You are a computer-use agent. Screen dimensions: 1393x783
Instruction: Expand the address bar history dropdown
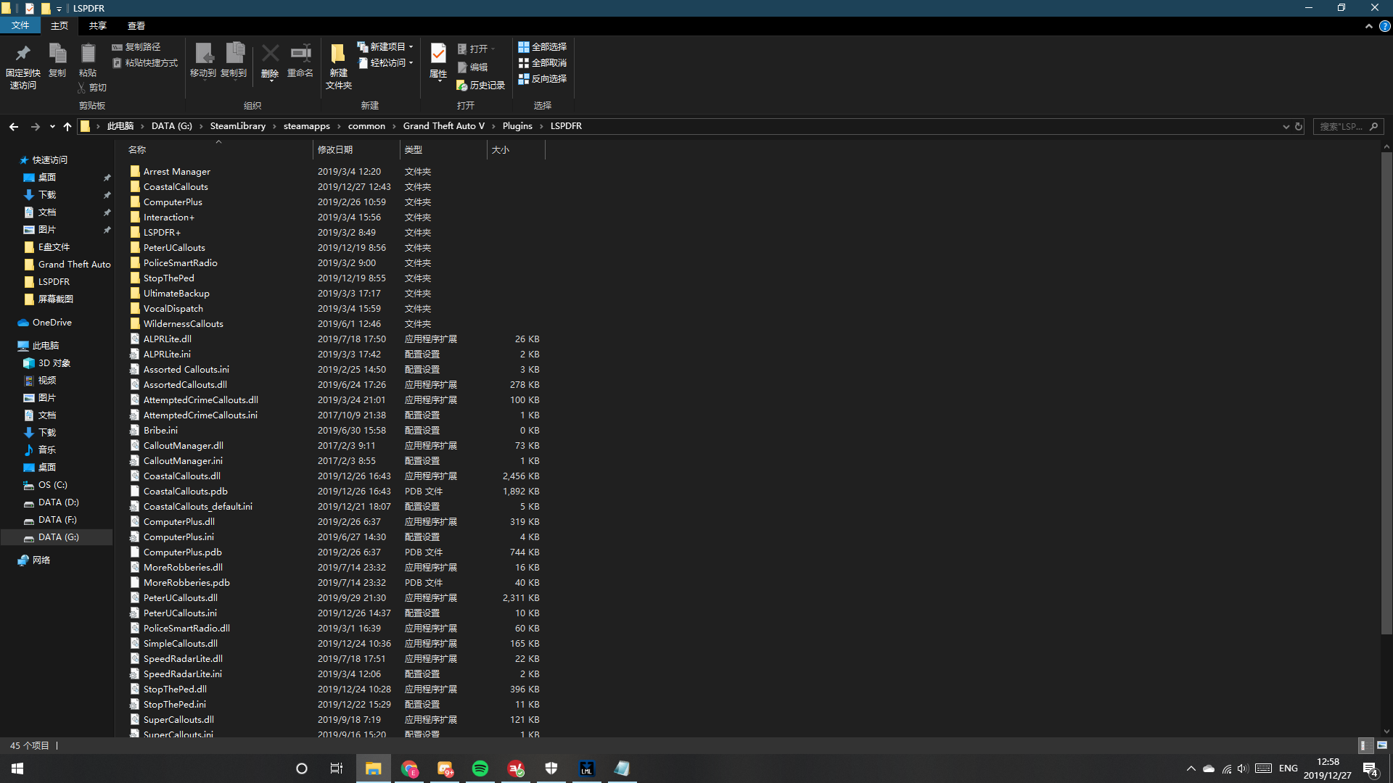click(1286, 126)
